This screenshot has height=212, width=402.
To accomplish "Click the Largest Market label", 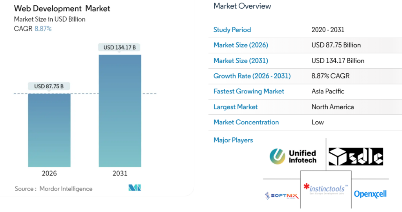I will 236,107.
